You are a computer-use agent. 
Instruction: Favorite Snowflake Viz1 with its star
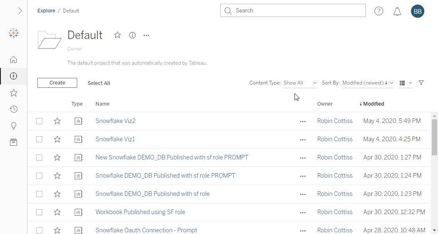57,139
